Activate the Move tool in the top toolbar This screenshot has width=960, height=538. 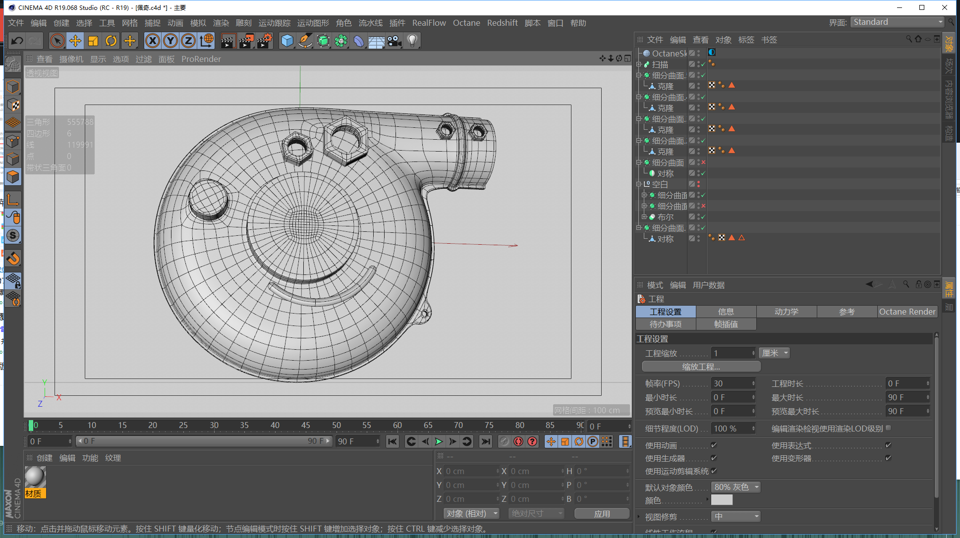pyautogui.click(x=75, y=41)
